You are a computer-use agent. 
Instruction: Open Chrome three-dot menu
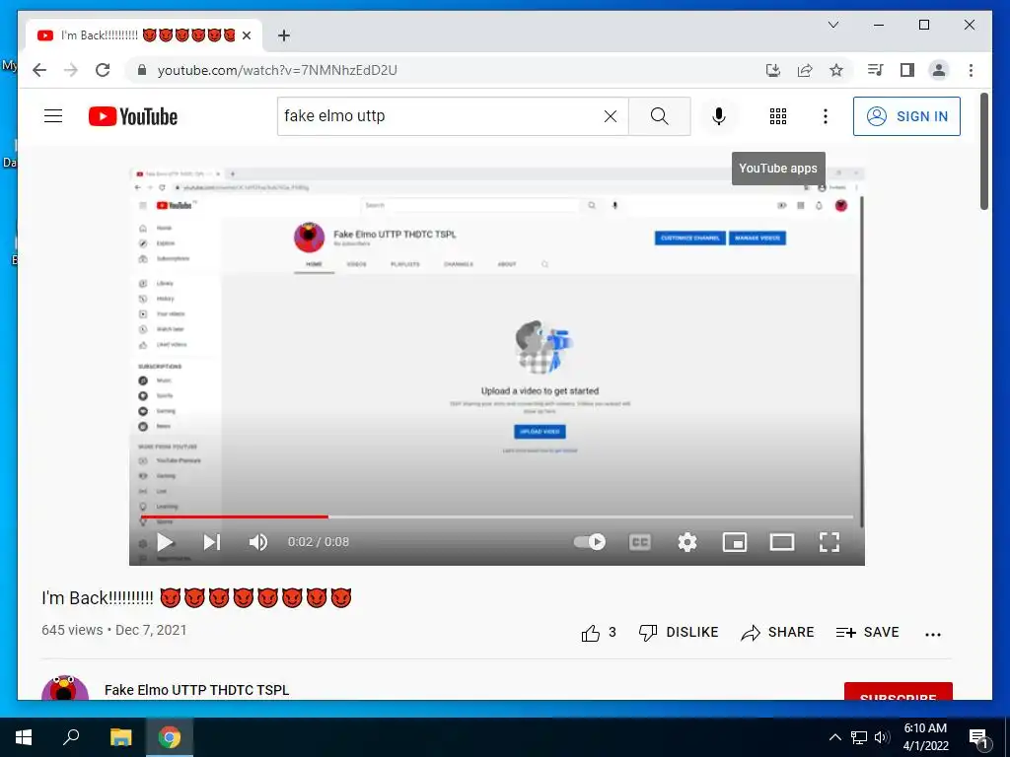click(x=971, y=70)
